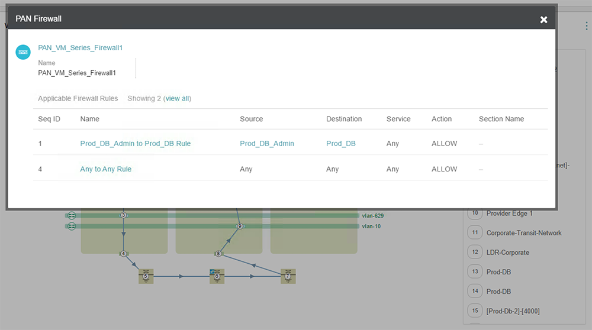Click the vlan-10 switch icon
Viewport: 592px width, 330px height.
pos(72,226)
